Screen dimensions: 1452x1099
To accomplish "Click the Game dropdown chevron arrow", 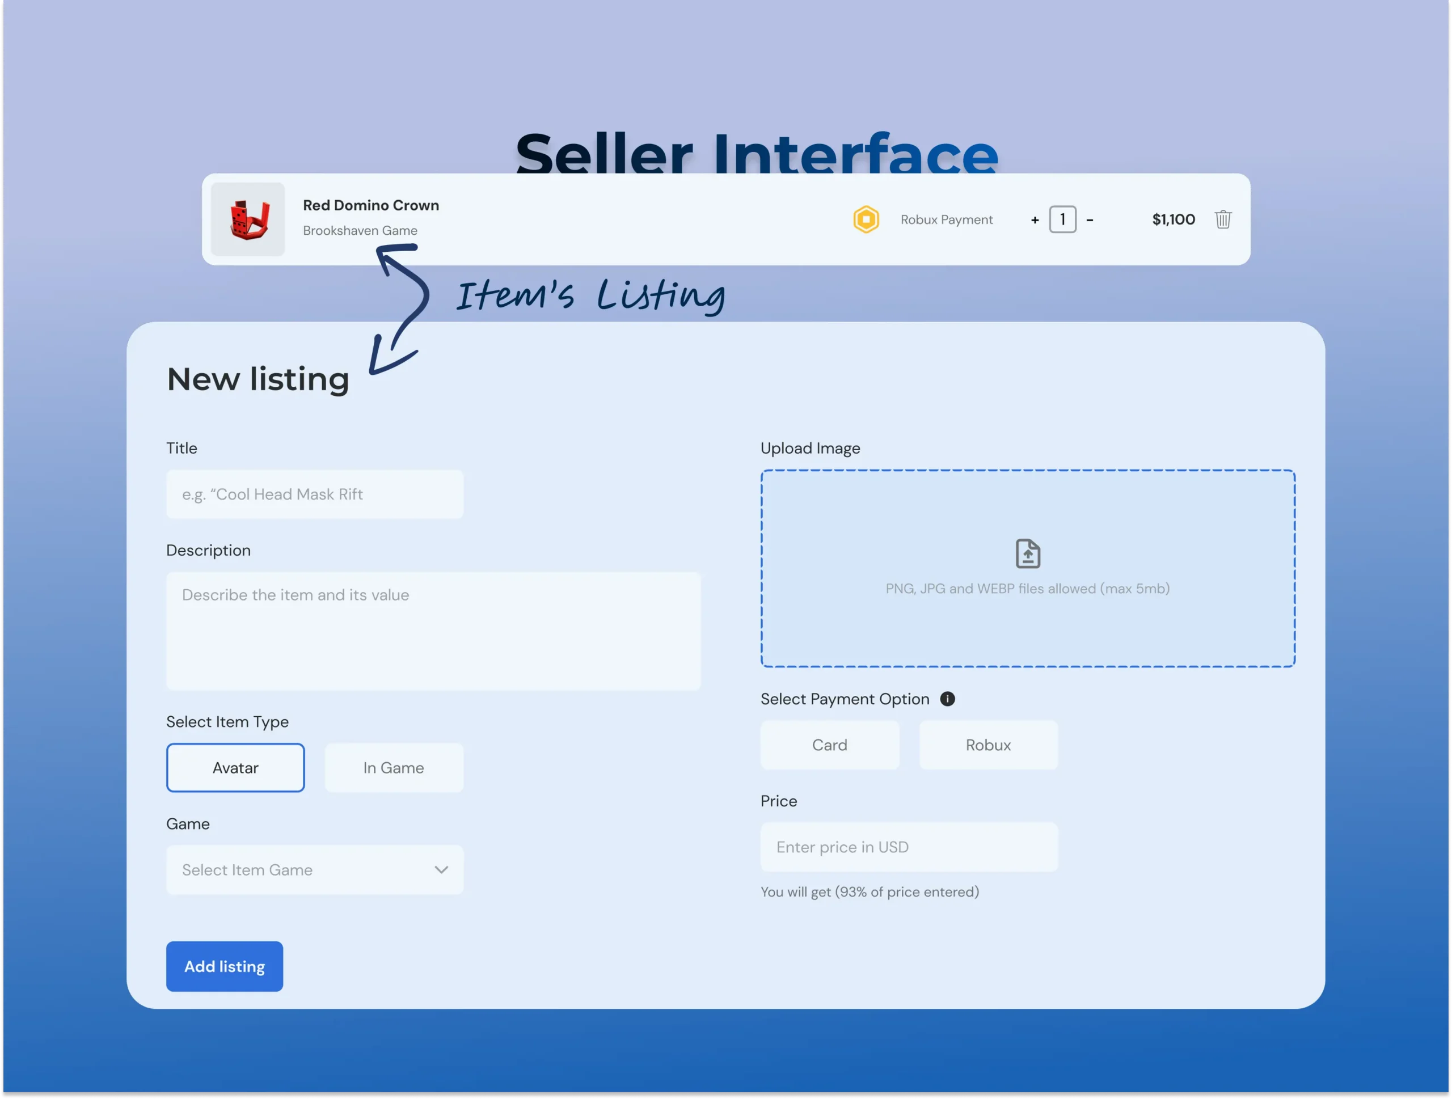I will [441, 870].
